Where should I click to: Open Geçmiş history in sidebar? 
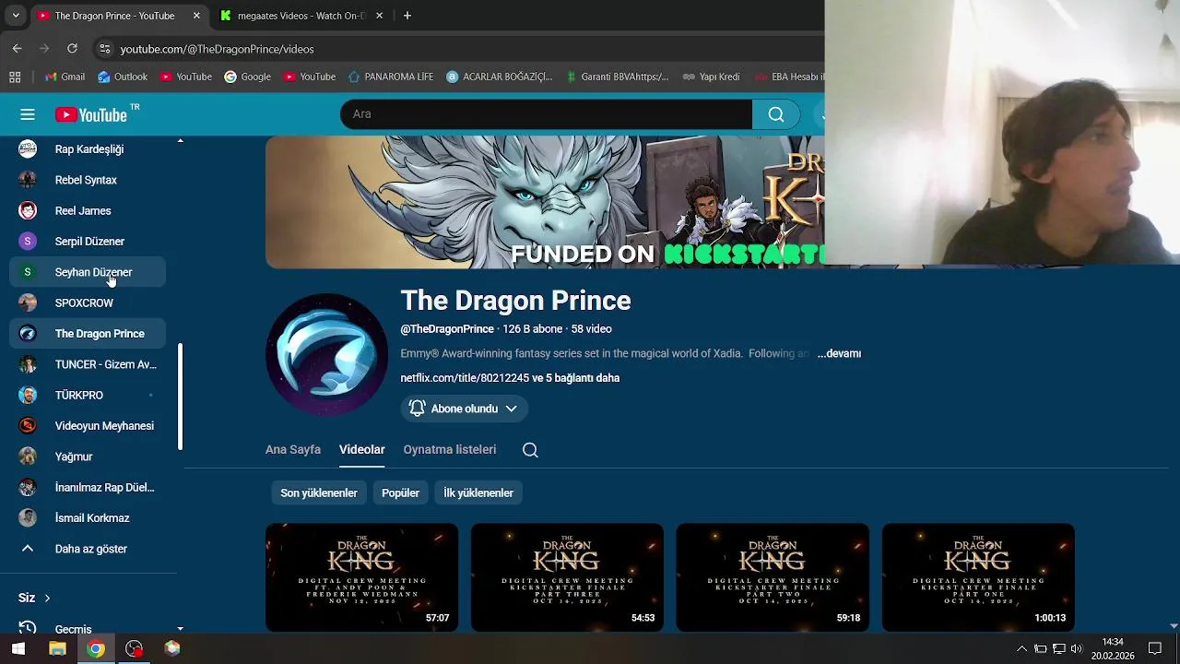tap(88, 628)
